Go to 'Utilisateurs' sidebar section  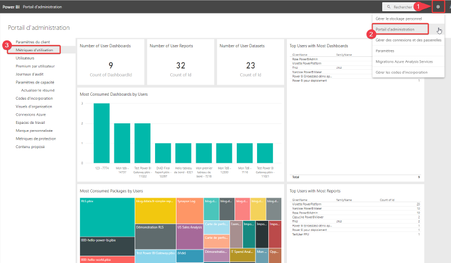click(x=25, y=58)
